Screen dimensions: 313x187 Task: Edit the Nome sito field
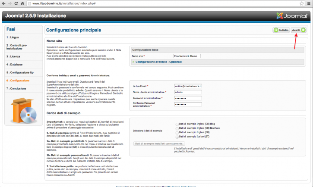click(x=187, y=56)
